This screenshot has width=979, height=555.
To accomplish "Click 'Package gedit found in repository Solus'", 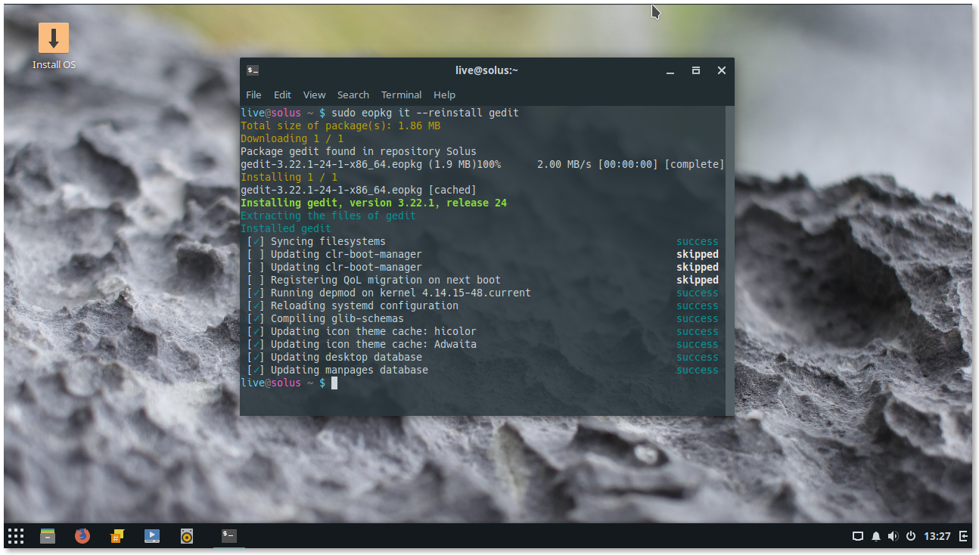I will tap(359, 151).
